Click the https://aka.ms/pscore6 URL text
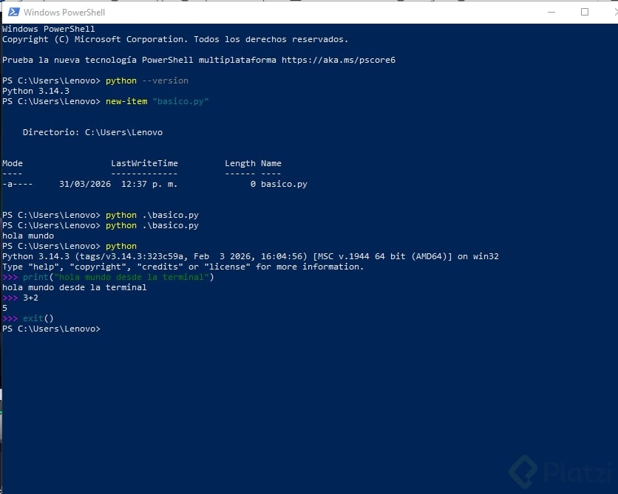This screenshot has height=494, width=618. click(339, 60)
